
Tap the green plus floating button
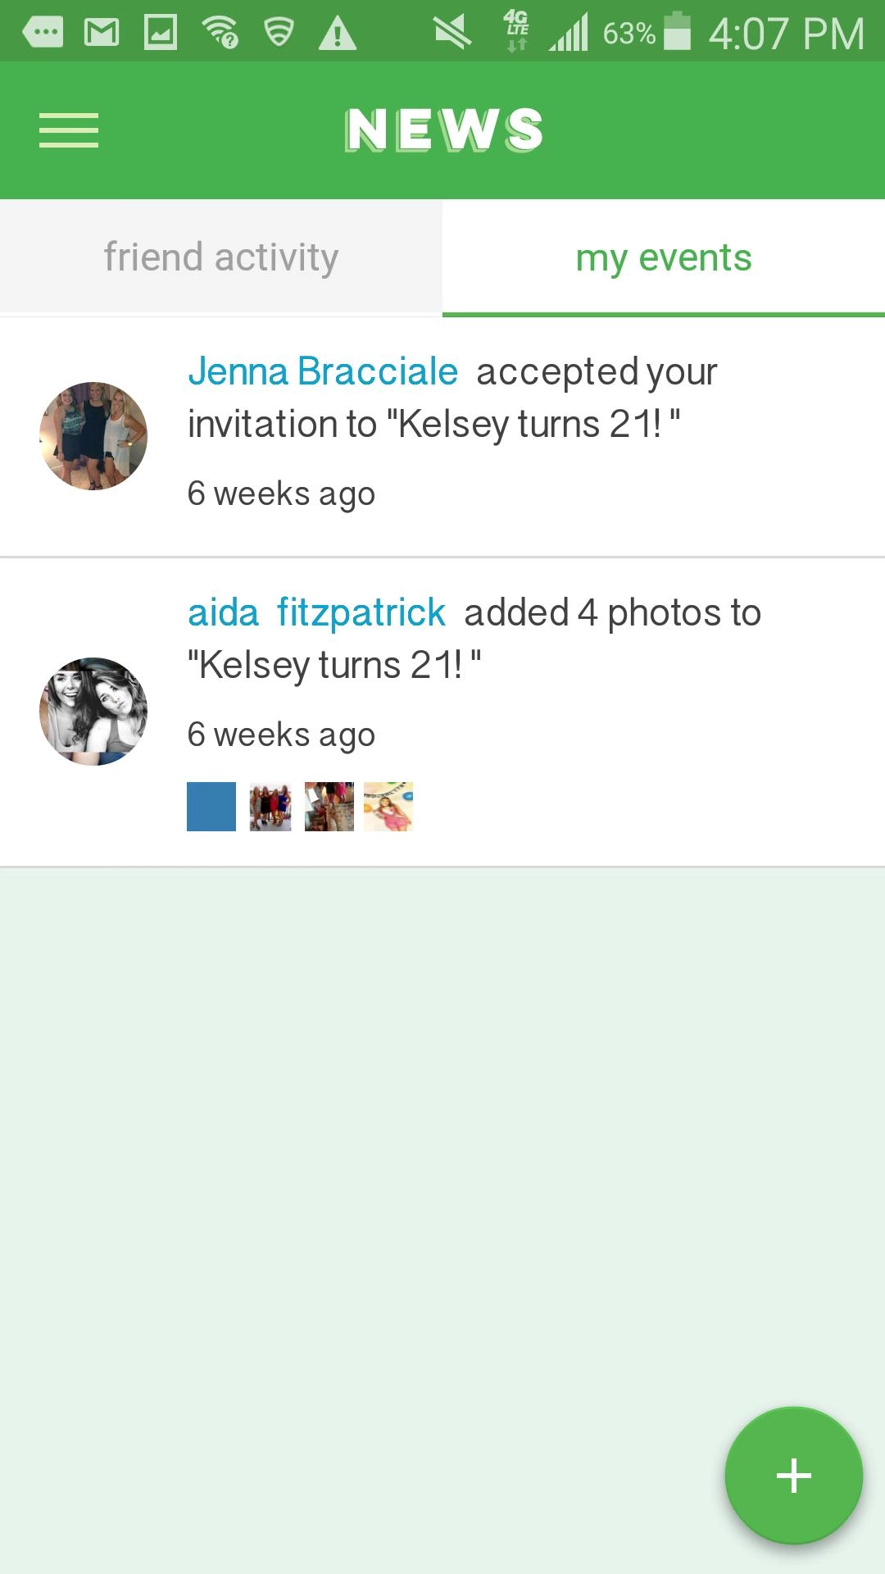click(793, 1476)
